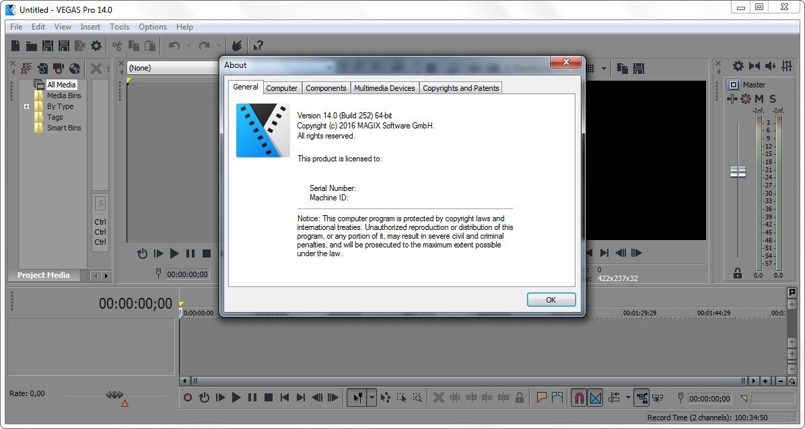The width and height of the screenshot is (805, 429).
Task: Toggle Ignore Event Grouping button
Action: (x=658, y=397)
